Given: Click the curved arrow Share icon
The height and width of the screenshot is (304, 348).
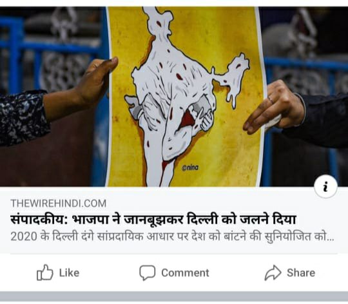Looking at the screenshot, I should click(x=273, y=272).
